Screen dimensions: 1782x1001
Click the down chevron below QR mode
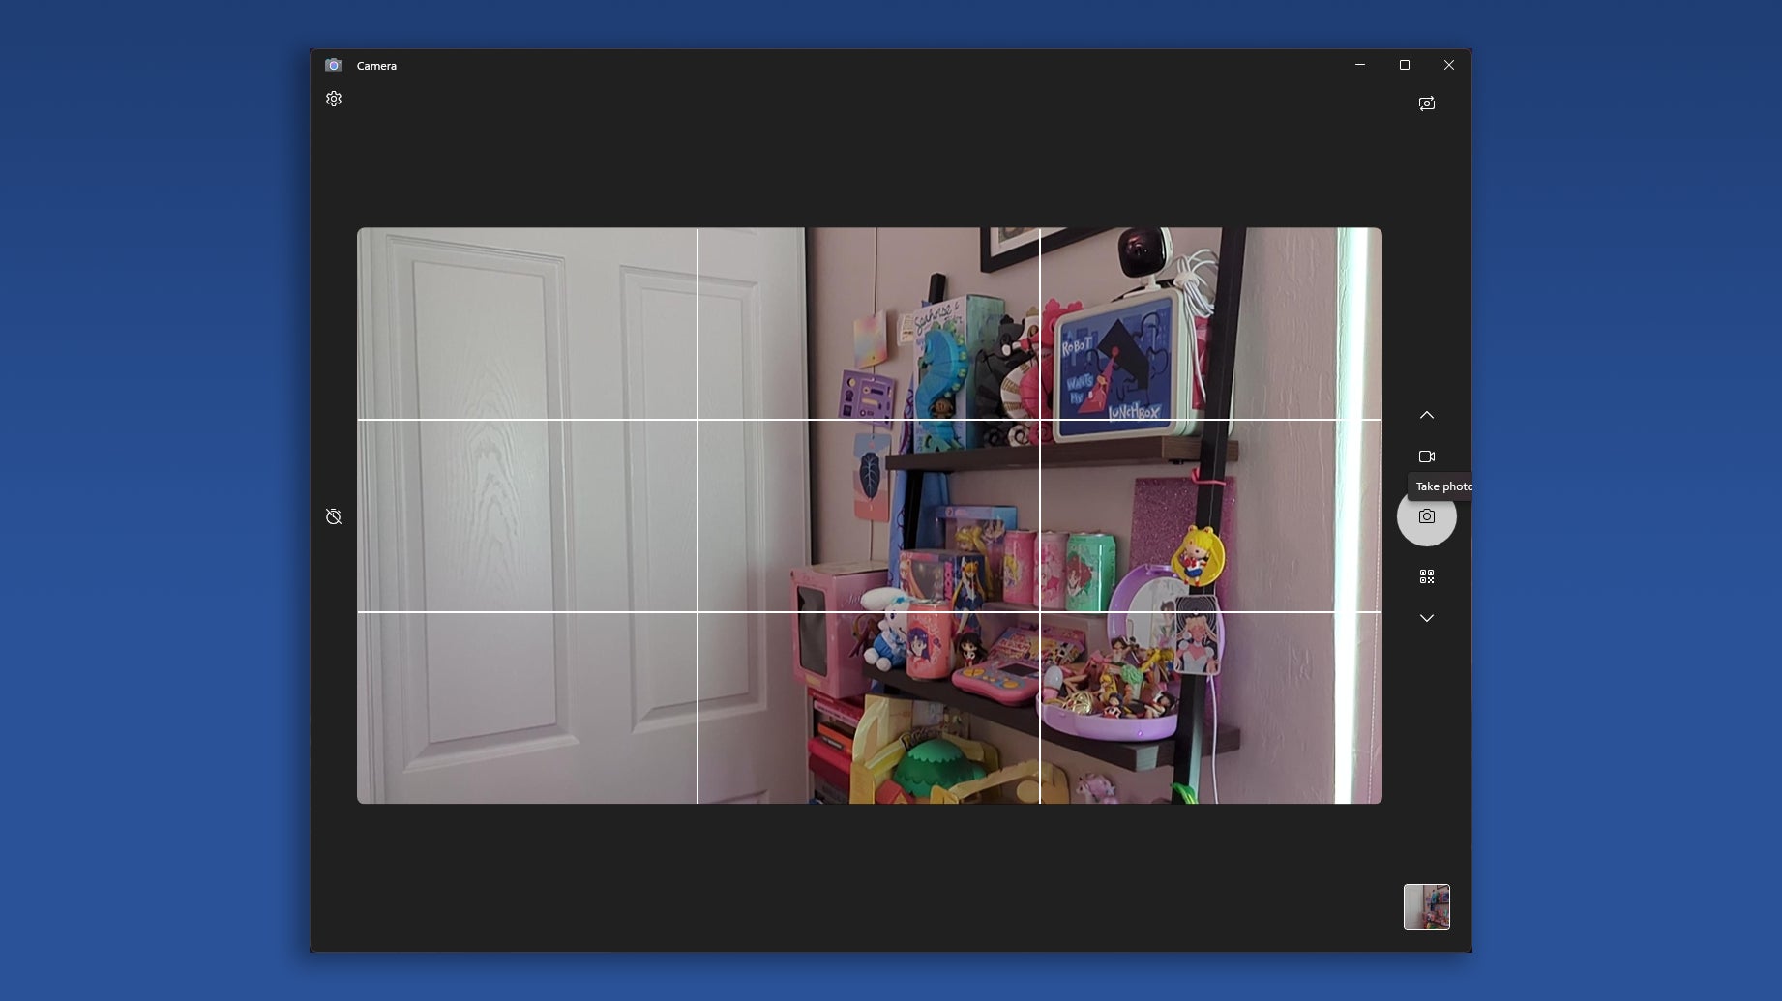coord(1426,618)
